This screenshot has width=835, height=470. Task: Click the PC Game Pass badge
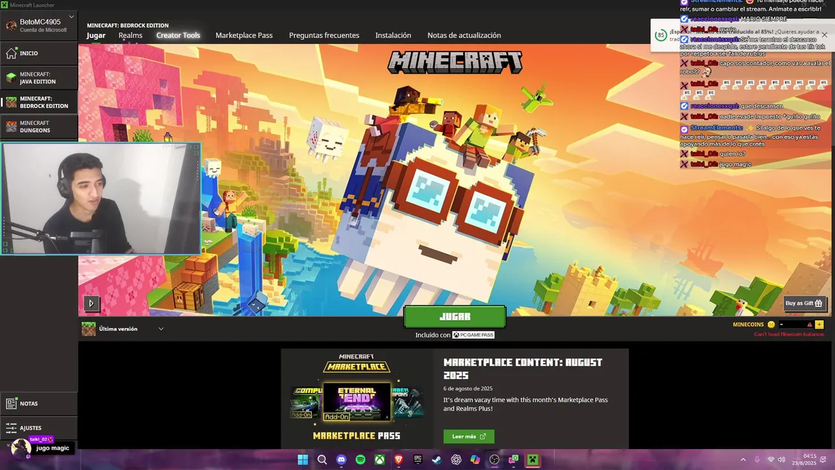click(x=473, y=335)
